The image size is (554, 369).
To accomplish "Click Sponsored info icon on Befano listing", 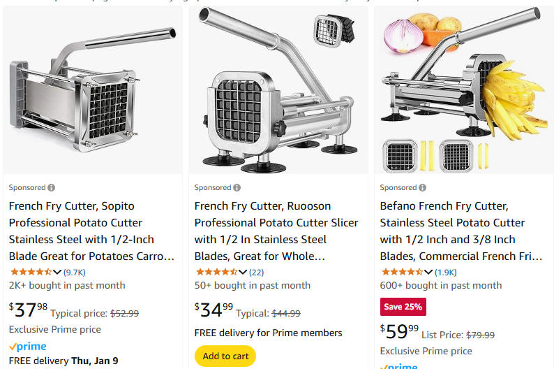I will click(422, 187).
